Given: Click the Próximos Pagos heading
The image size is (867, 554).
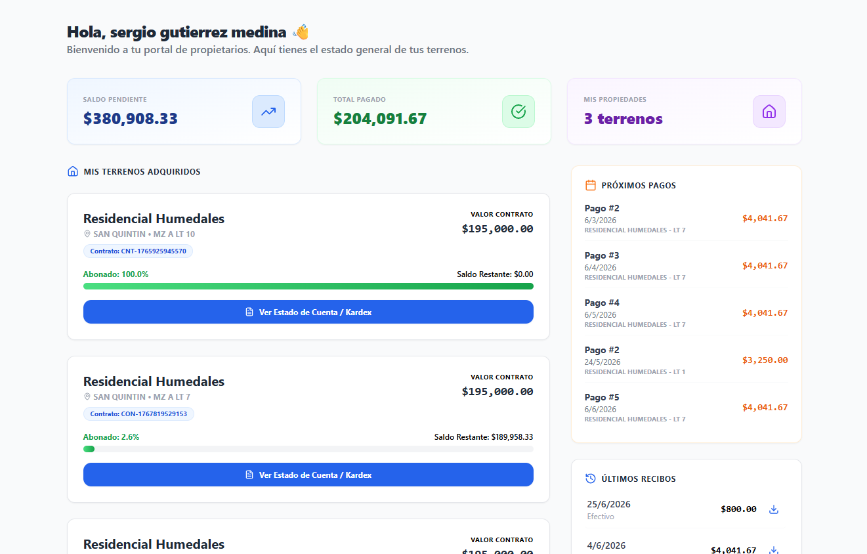Looking at the screenshot, I should 639,186.
